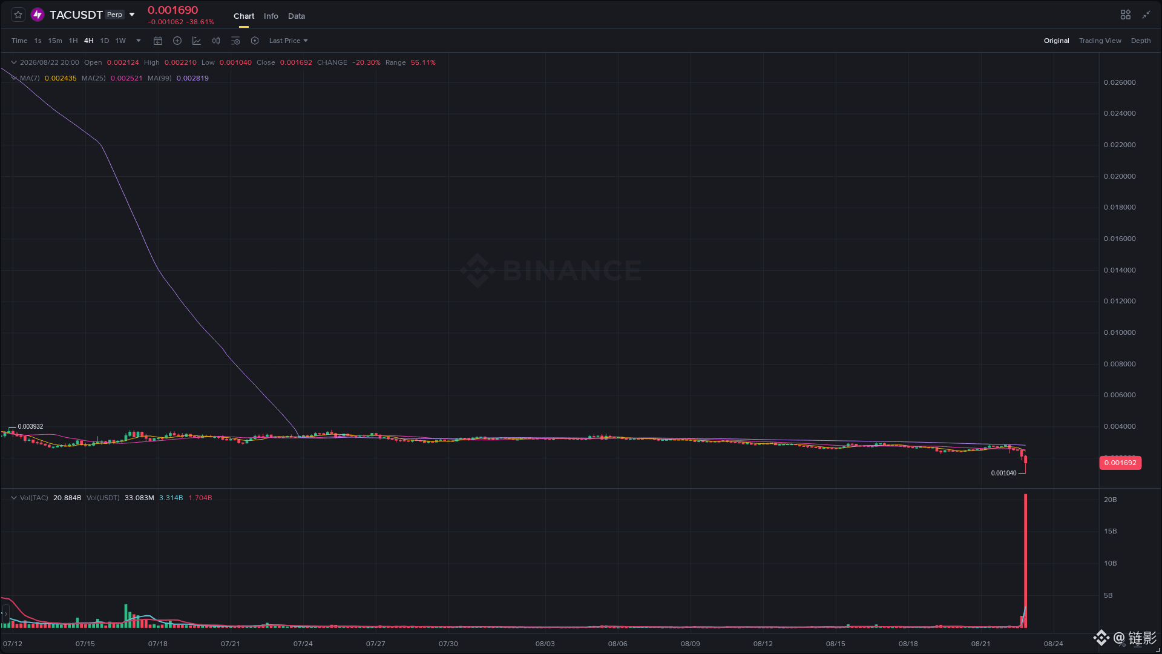Screen dimensions: 1162x654
Task: Click the 20B volume axis label
Action: (x=1110, y=500)
